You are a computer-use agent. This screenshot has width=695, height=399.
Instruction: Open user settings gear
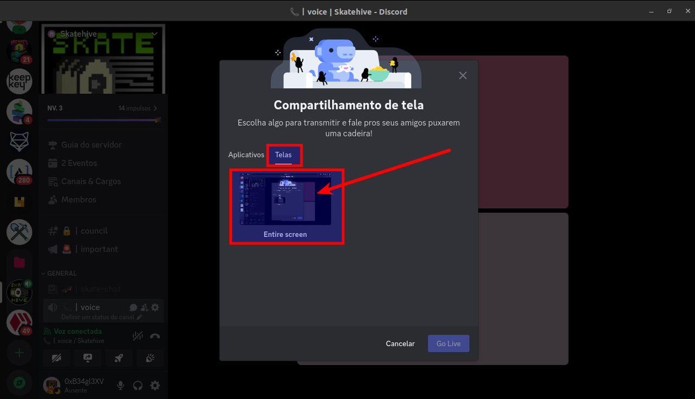pos(155,385)
